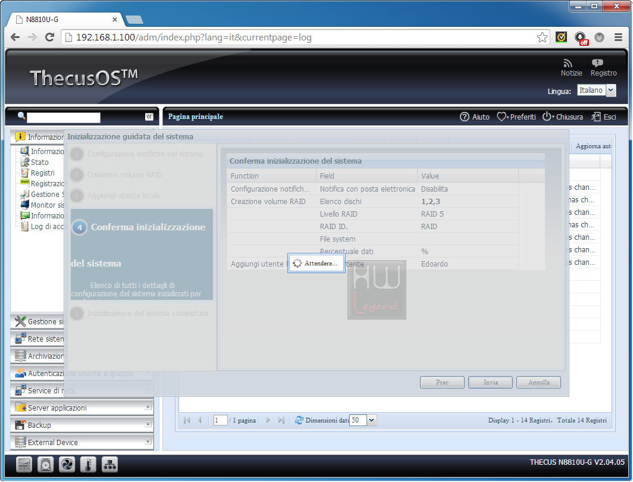Image resolution: width=633 pixels, height=482 pixels.
Task: Click the Informazioni section header icon
Action: [x=20, y=137]
